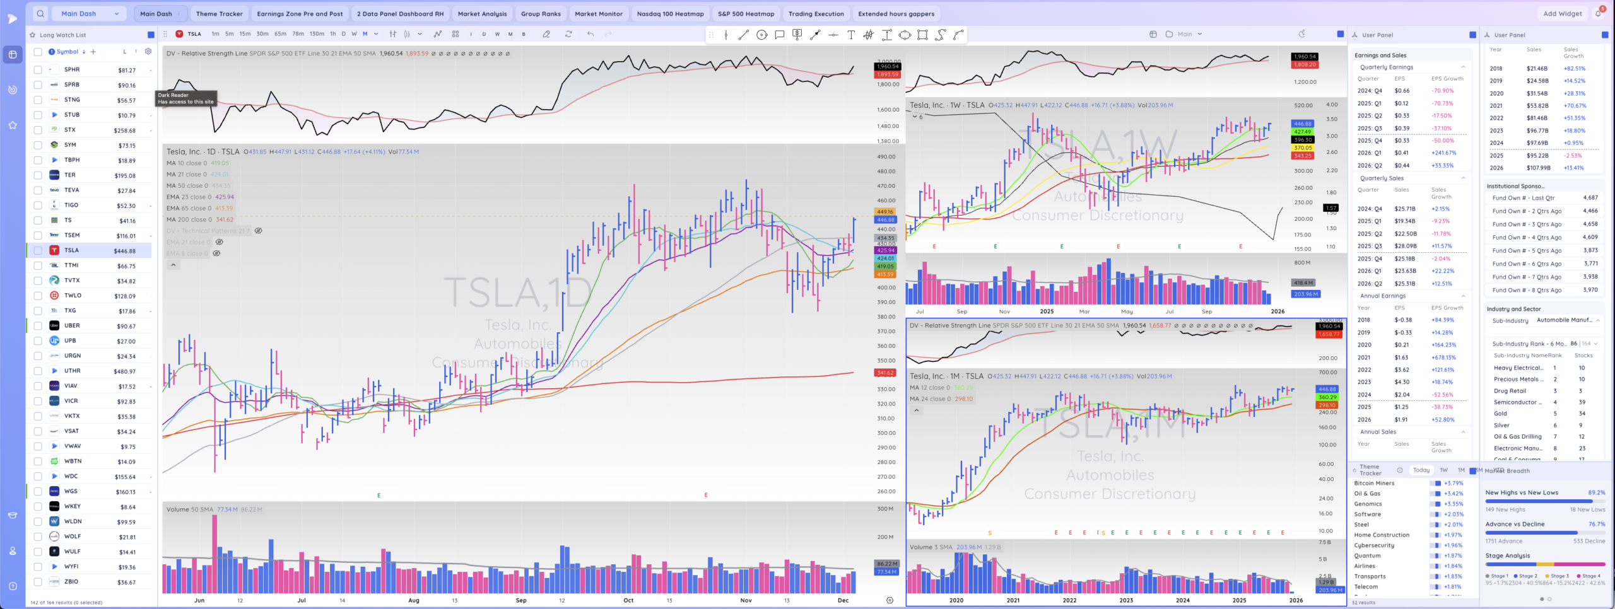Screen dimensions: 1615x609
Task: Collapse the daily chart indicator legend
Action: 173,265
